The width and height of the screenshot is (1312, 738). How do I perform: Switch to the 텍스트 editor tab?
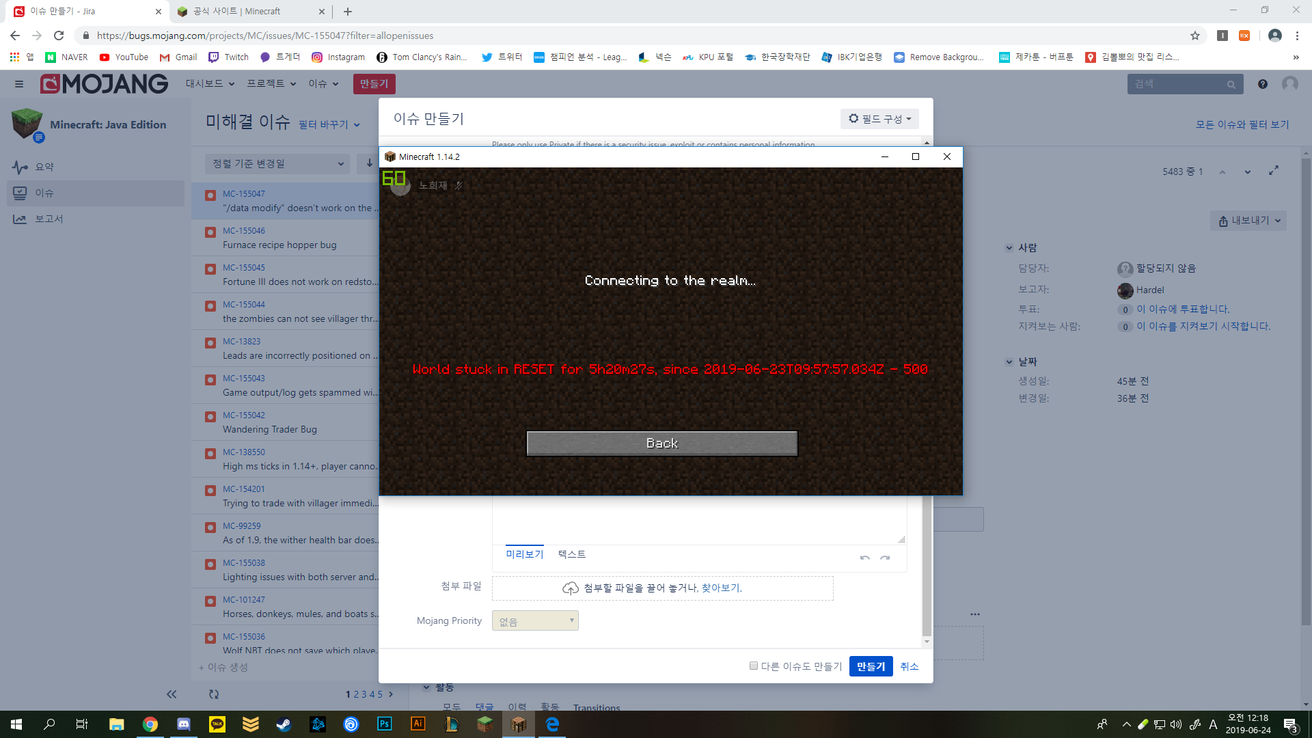(571, 554)
